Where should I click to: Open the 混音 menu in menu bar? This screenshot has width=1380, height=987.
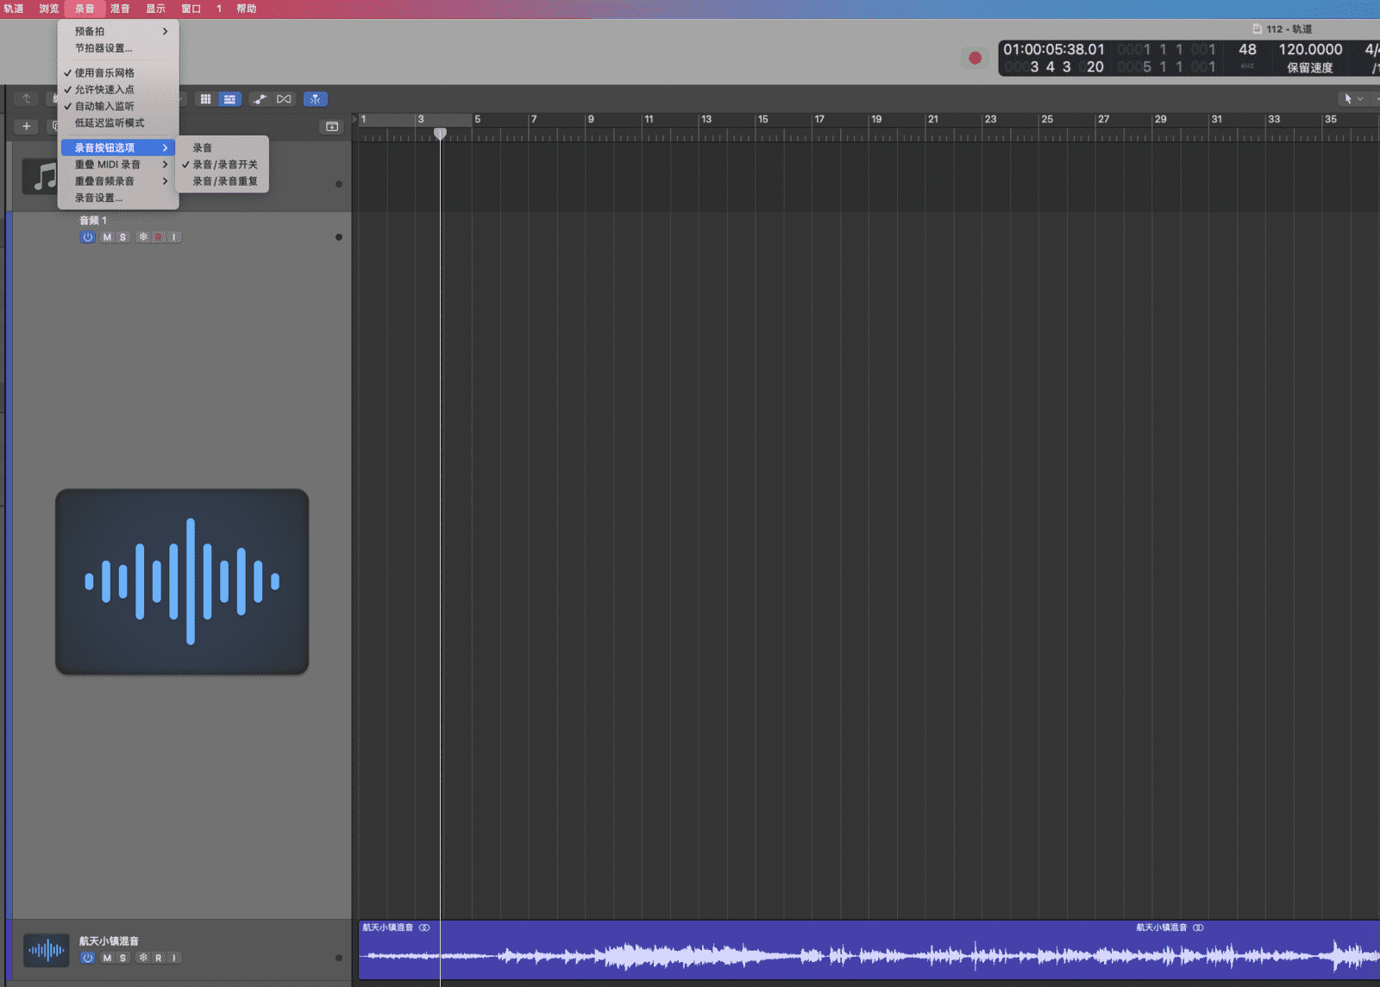[120, 9]
